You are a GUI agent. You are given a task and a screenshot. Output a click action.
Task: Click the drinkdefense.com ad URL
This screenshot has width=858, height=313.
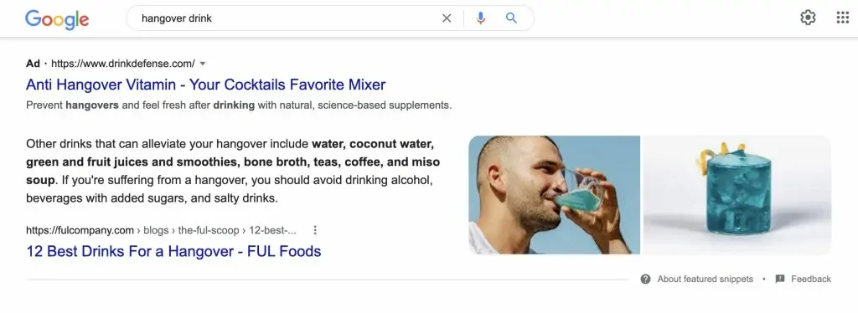(x=122, y=64)
